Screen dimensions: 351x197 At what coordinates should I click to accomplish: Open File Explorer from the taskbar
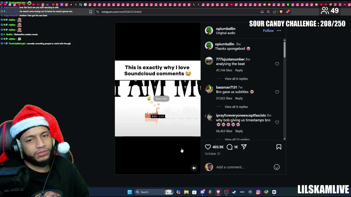186,192
